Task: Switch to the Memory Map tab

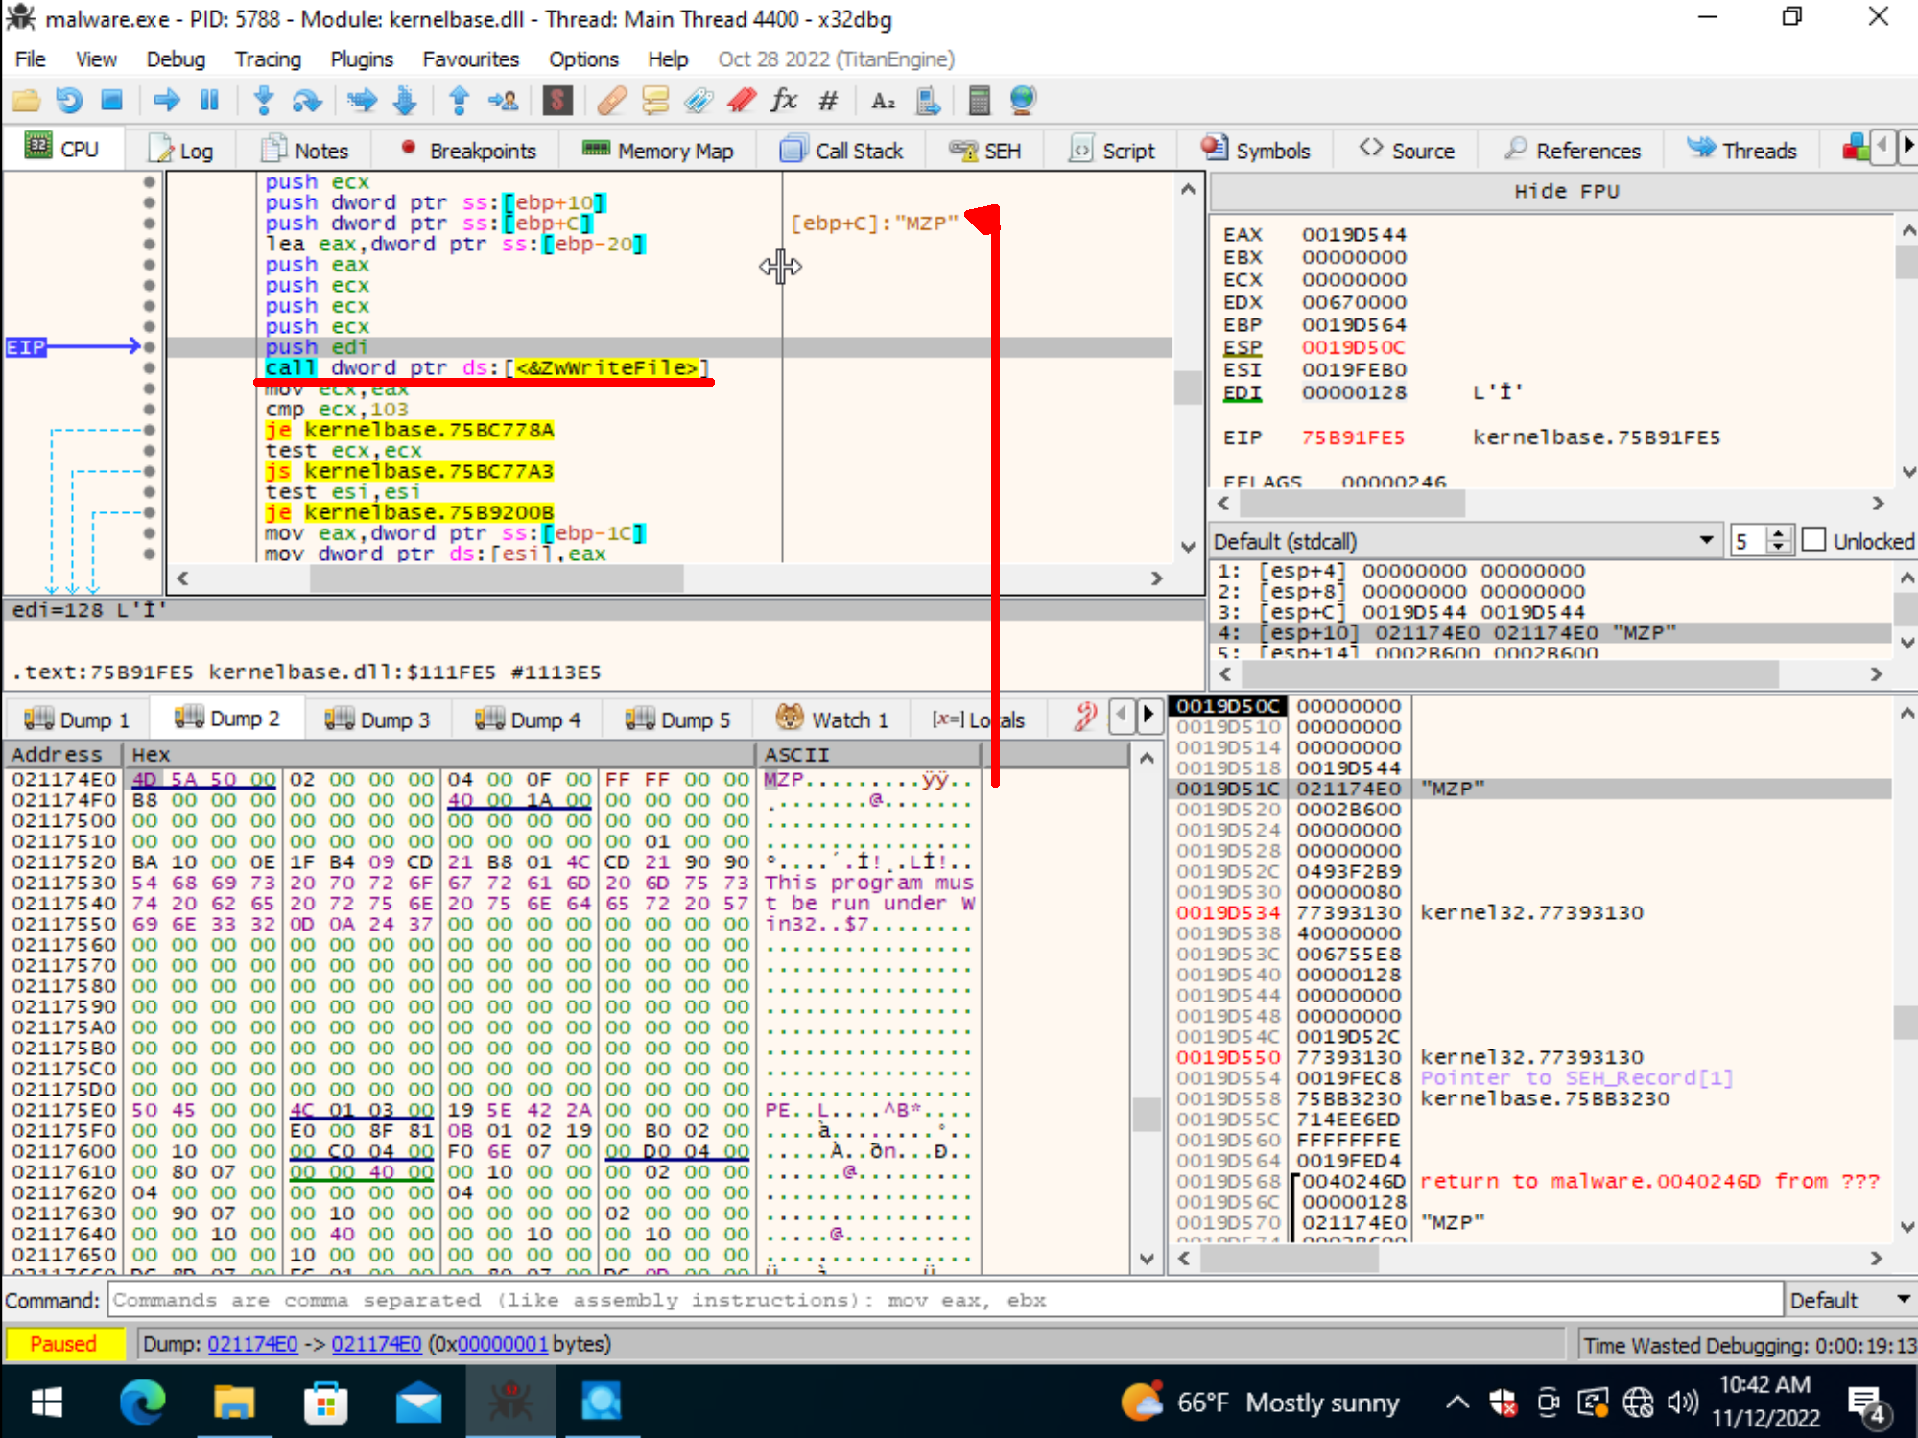Action: tap(658, 150)
